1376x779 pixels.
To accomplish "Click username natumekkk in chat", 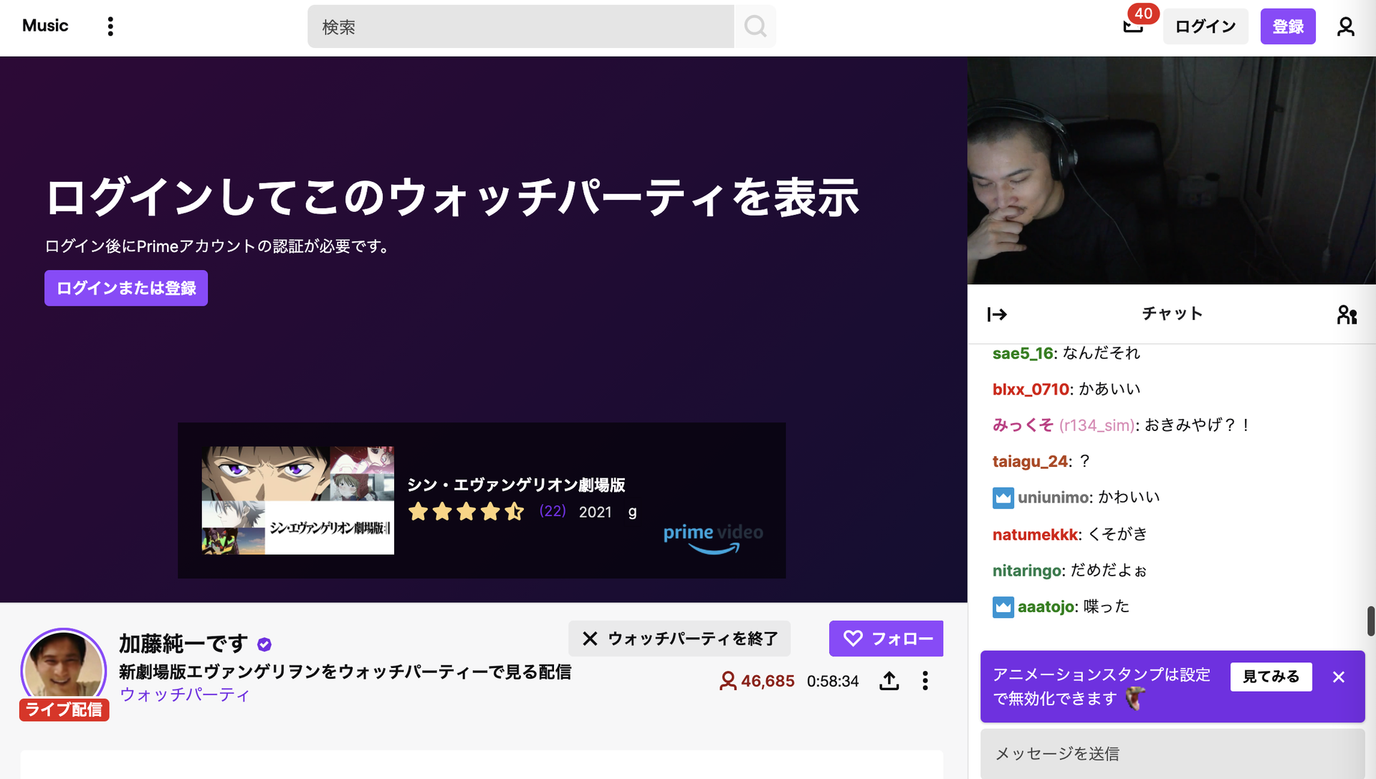I will click(x=1035, y=534).
